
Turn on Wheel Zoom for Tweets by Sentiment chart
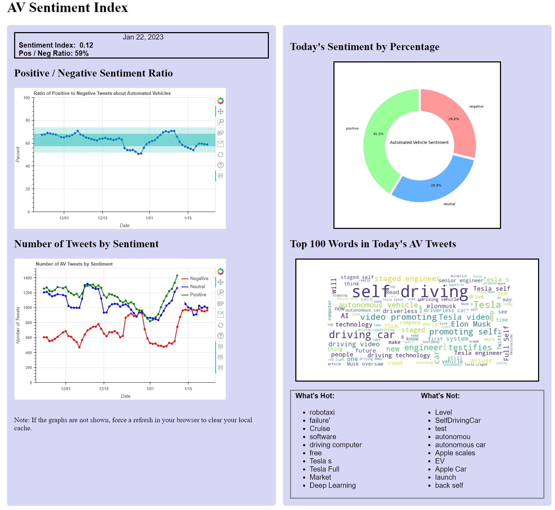(x=221, y=304)
